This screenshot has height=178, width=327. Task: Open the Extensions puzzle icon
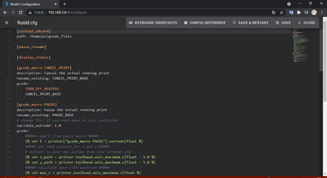[x=299, y=12]
